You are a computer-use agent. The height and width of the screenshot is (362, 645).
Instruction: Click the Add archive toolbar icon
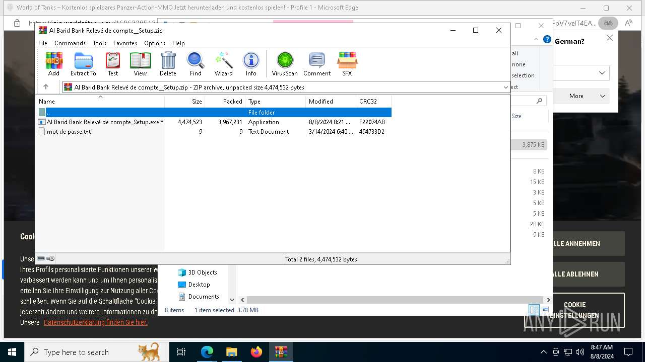[x=54, y=64]
